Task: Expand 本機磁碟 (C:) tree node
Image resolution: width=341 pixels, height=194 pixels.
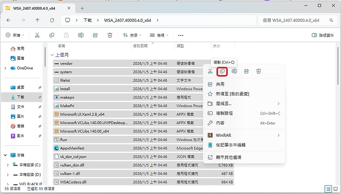Action: click(x=8, y=165)
